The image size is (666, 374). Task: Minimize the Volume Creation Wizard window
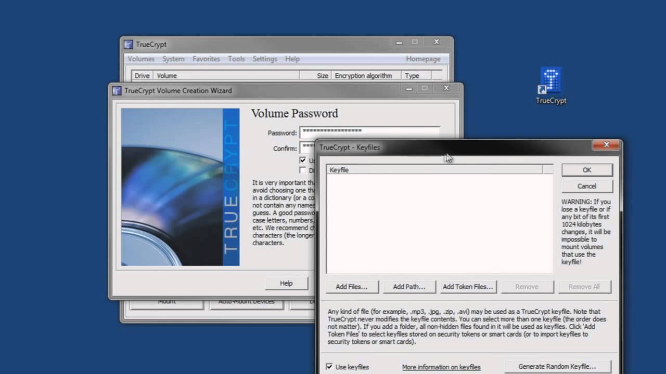point(409,88)
